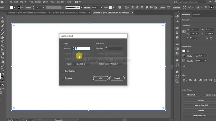Viewport: 216px width, 121px height.
Task: Click Align to Pixel Grid button
Action: pyautogui.click(x=201, y=105)
